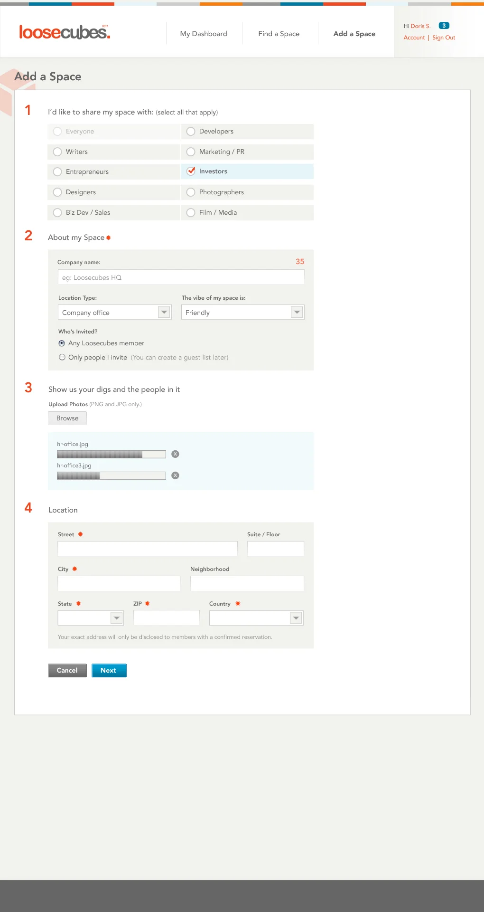
Task: Open the Find a Space tab
Action: pos(279,34)
